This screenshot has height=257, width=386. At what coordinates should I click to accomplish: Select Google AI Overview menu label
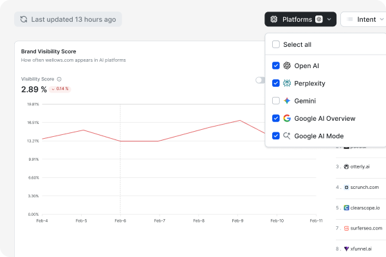(325, 118)
